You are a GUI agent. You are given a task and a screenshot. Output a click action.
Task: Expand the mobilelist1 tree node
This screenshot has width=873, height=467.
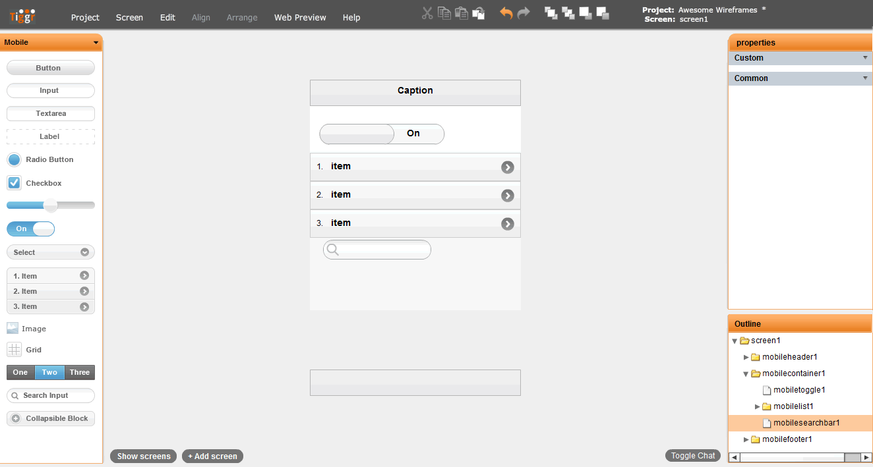click(x=758, y=406)
